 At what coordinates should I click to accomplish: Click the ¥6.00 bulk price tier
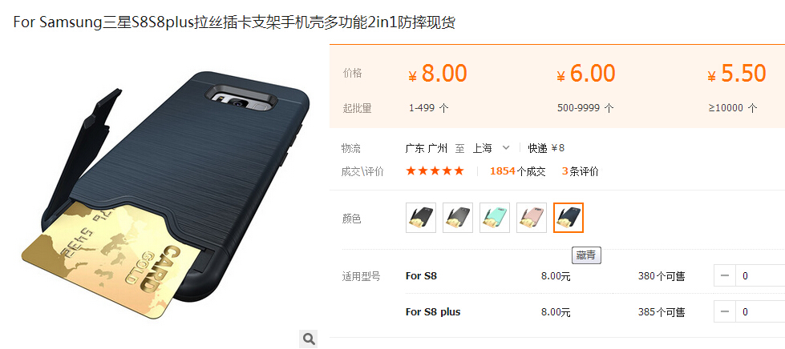[586, 74]
